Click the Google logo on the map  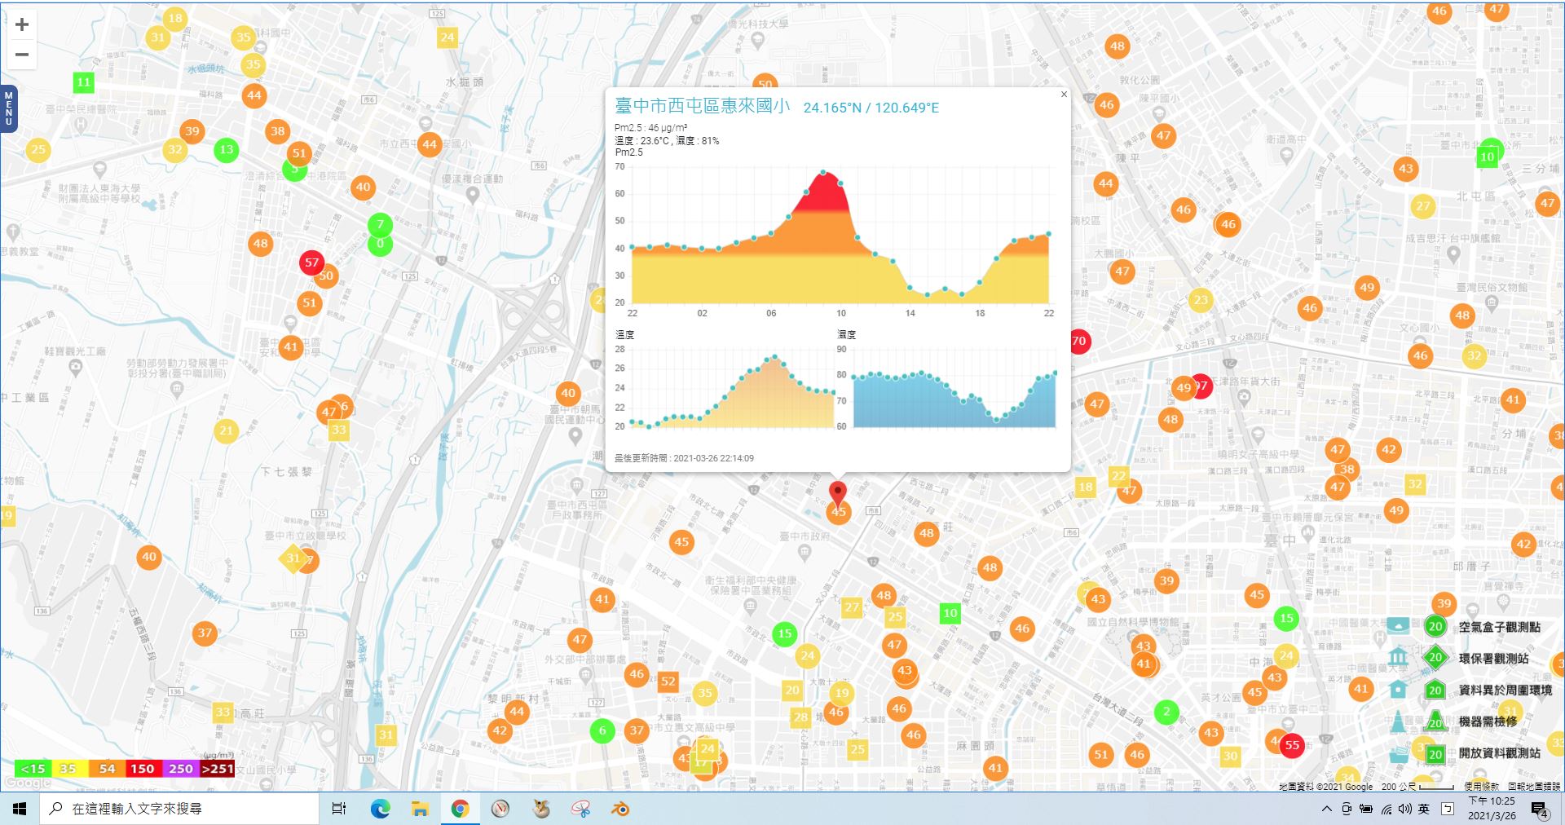click(x=28, y=783)
